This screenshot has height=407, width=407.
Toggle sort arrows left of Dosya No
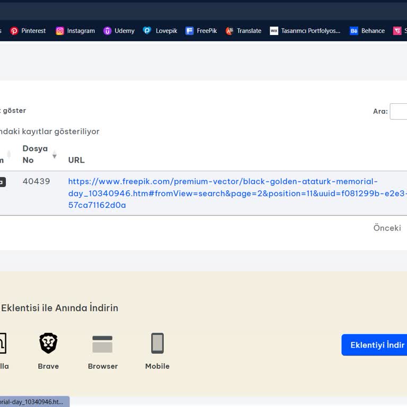tap(8, 154)
